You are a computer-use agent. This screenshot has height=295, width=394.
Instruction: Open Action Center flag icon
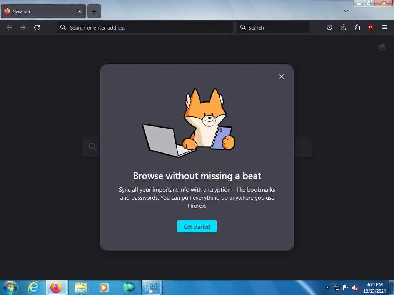[346, 288]
